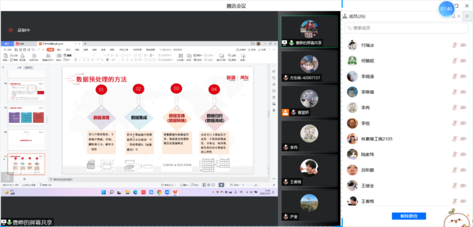The height and width of the screenshot is (227, 473).
Task: Click the microphone icon next to 付瑞冰
Action: click(x=455, y=45)
